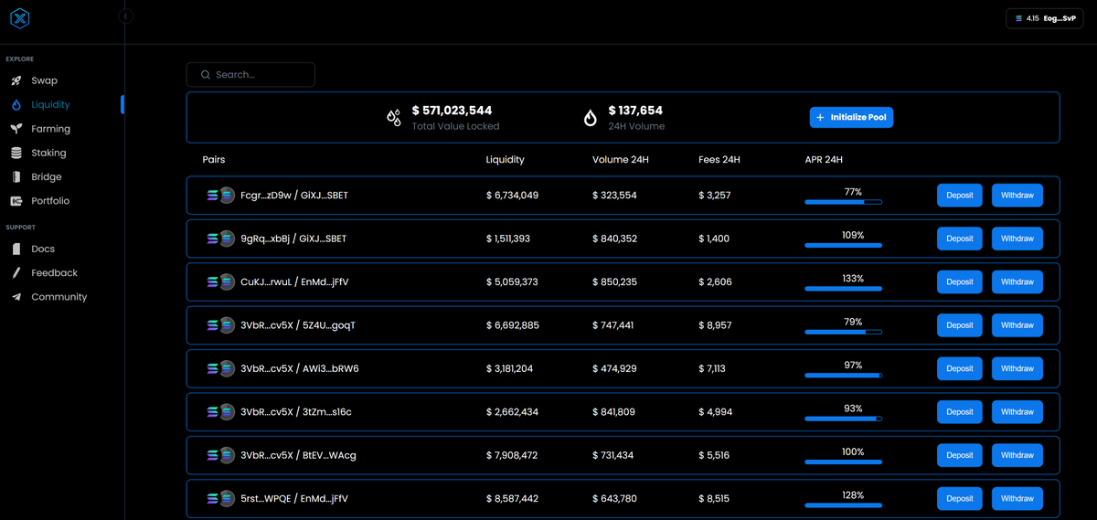Click fees value $ 8,957
Image resolution: width=1097 pixels, height=520 pixels.
(x=715, y=325)
